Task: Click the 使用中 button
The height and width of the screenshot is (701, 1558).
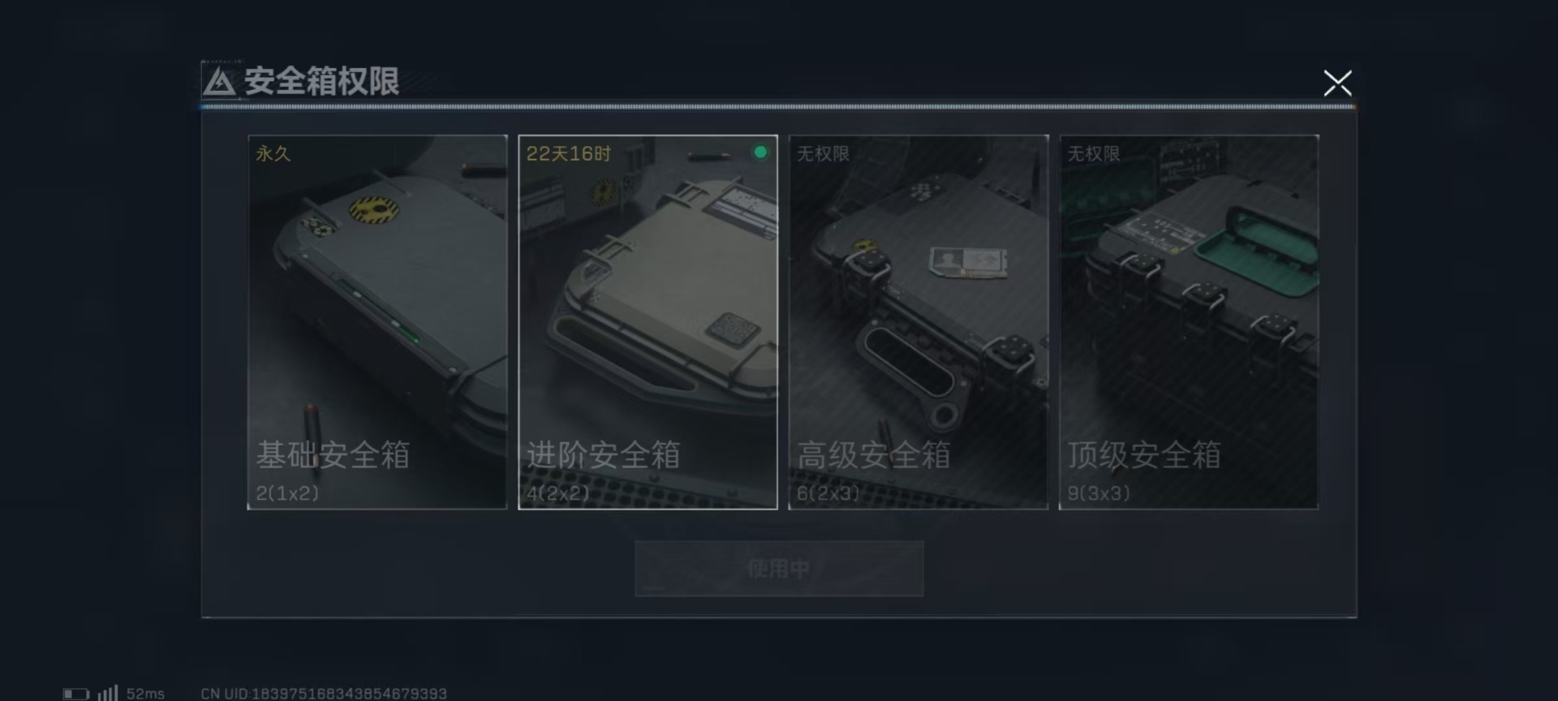Action: coord(779,569)
